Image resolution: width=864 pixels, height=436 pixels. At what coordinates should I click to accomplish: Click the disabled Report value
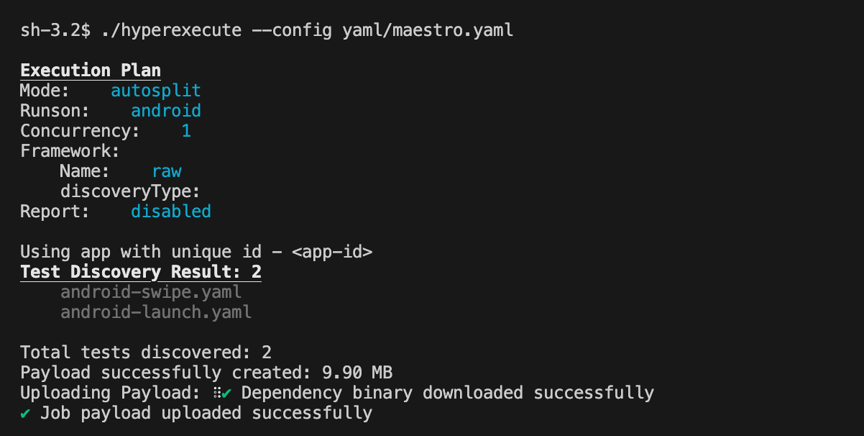click(170, 212)
